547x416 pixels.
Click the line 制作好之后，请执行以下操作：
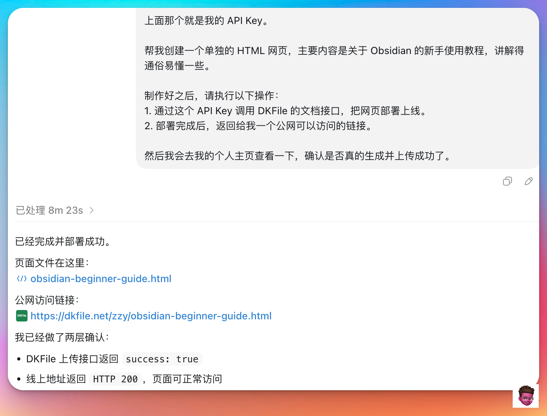tap(212, 96)
